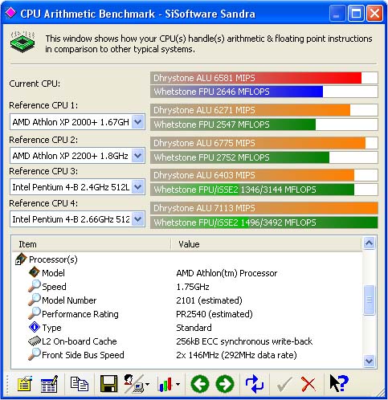Select the Performance Rating row

coord(187,314)
